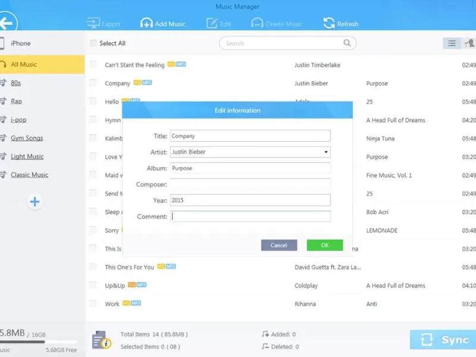Check the Hymn row checkbox
The height and width of the screenshot is (357, 476).
coord(93,120)
